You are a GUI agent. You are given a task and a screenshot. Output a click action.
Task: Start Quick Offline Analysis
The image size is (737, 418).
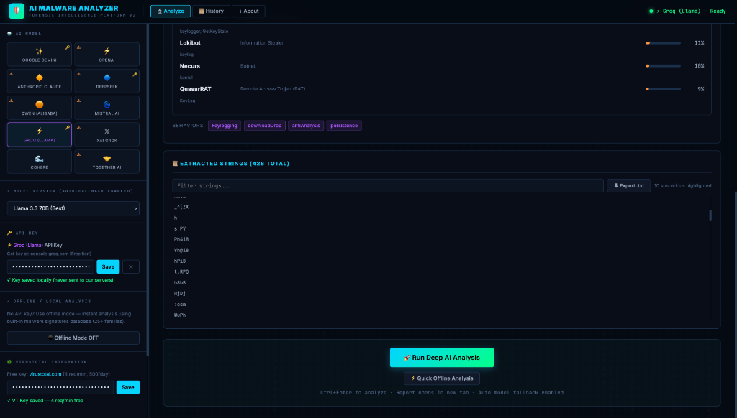click(442, 378)
